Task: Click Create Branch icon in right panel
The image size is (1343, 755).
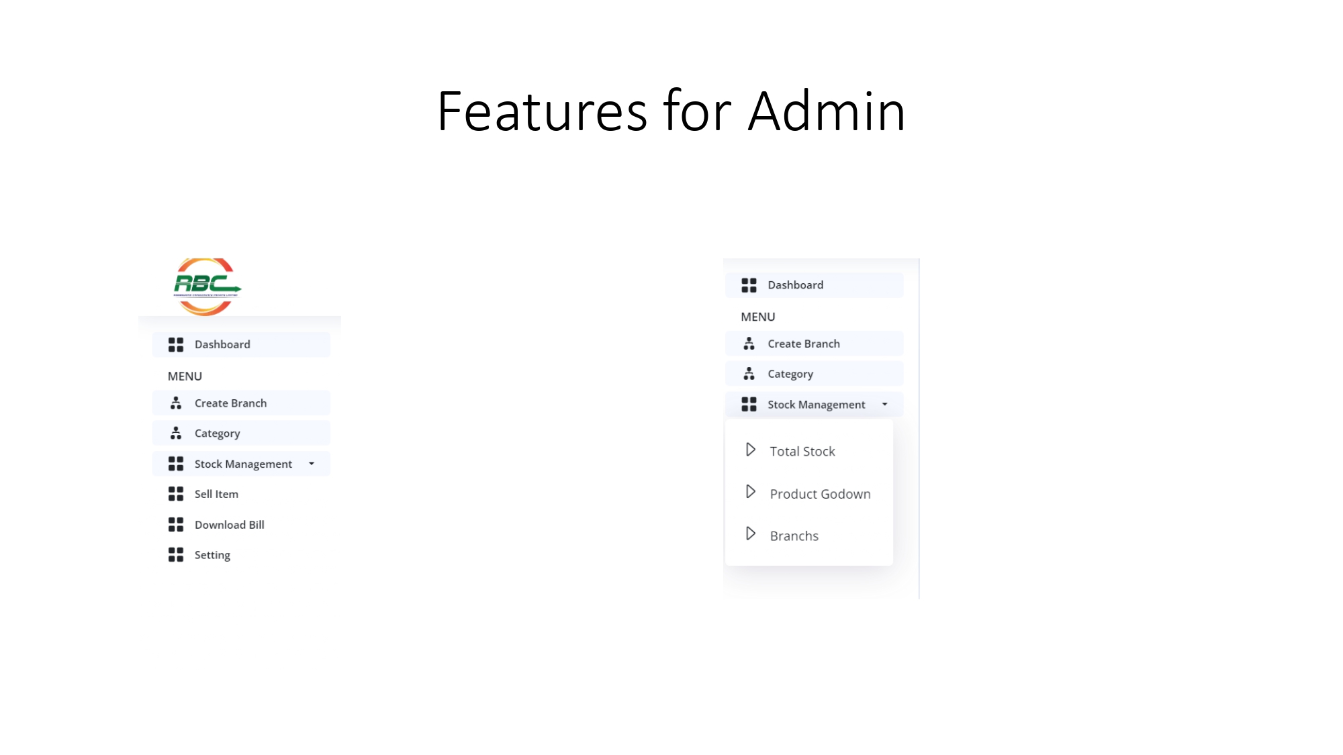Action: click(x=749, y=344)
